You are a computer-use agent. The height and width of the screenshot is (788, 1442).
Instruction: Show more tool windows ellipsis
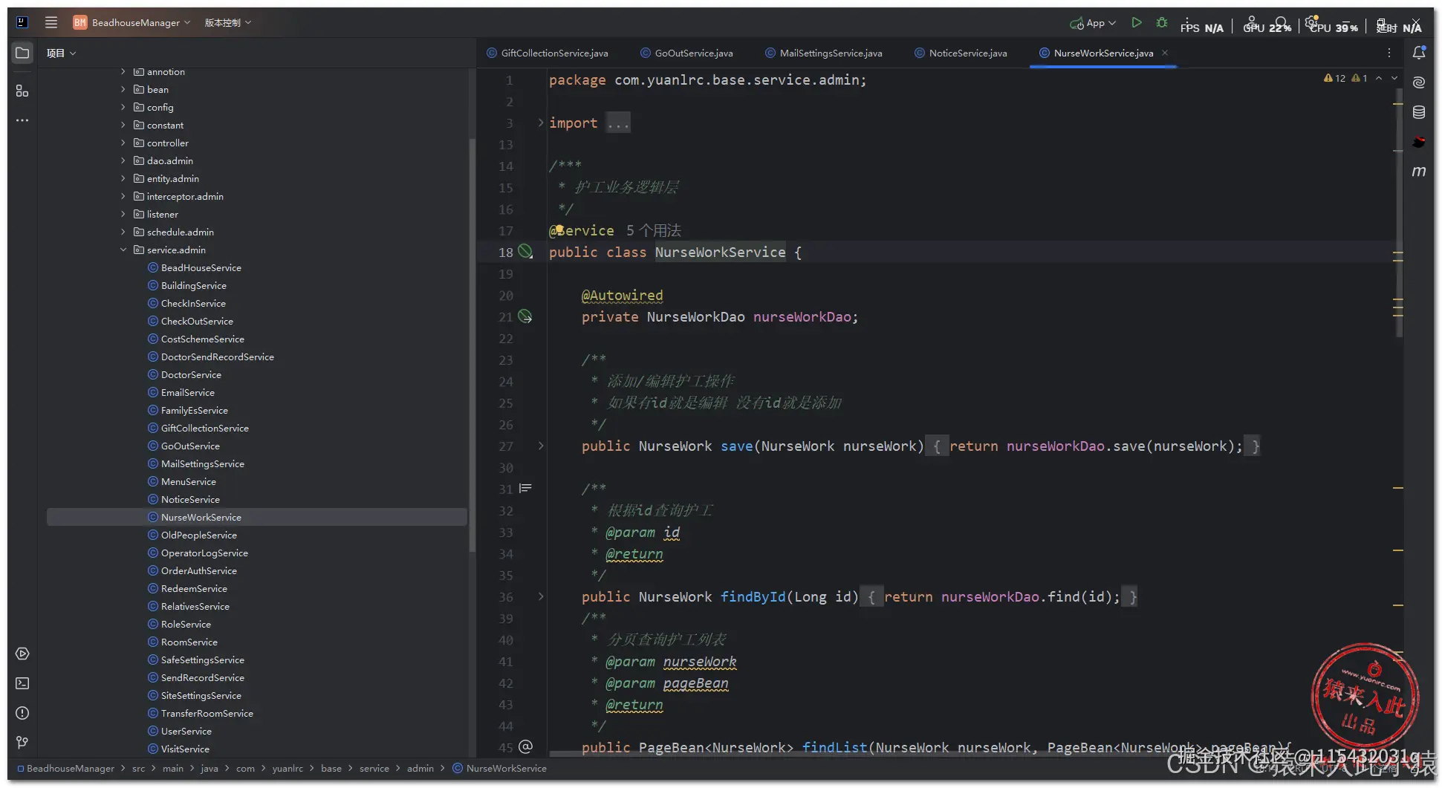point(22,120)
